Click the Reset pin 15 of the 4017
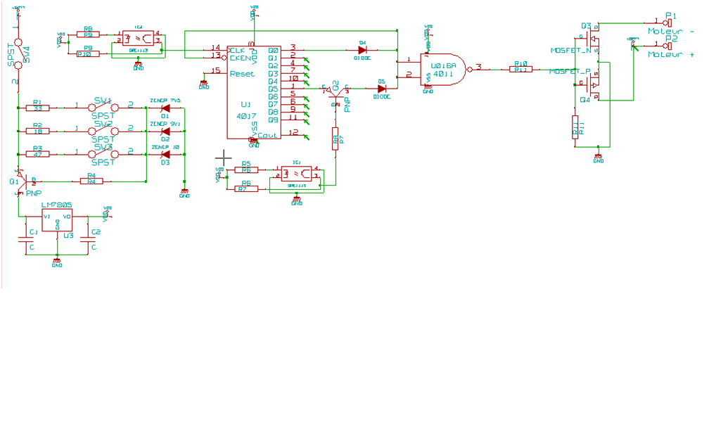Viewport: 709px width, 443px height. 215,72
